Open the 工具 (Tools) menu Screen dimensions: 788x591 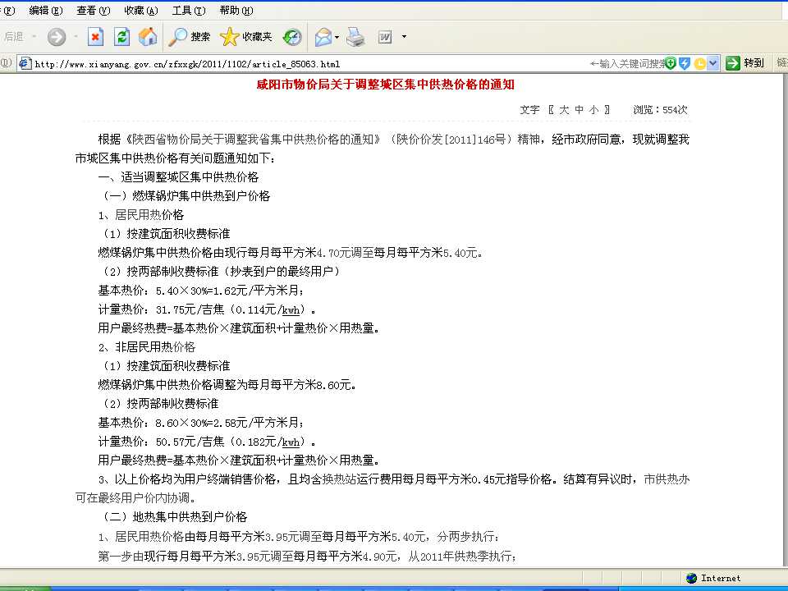pos(188,11)
